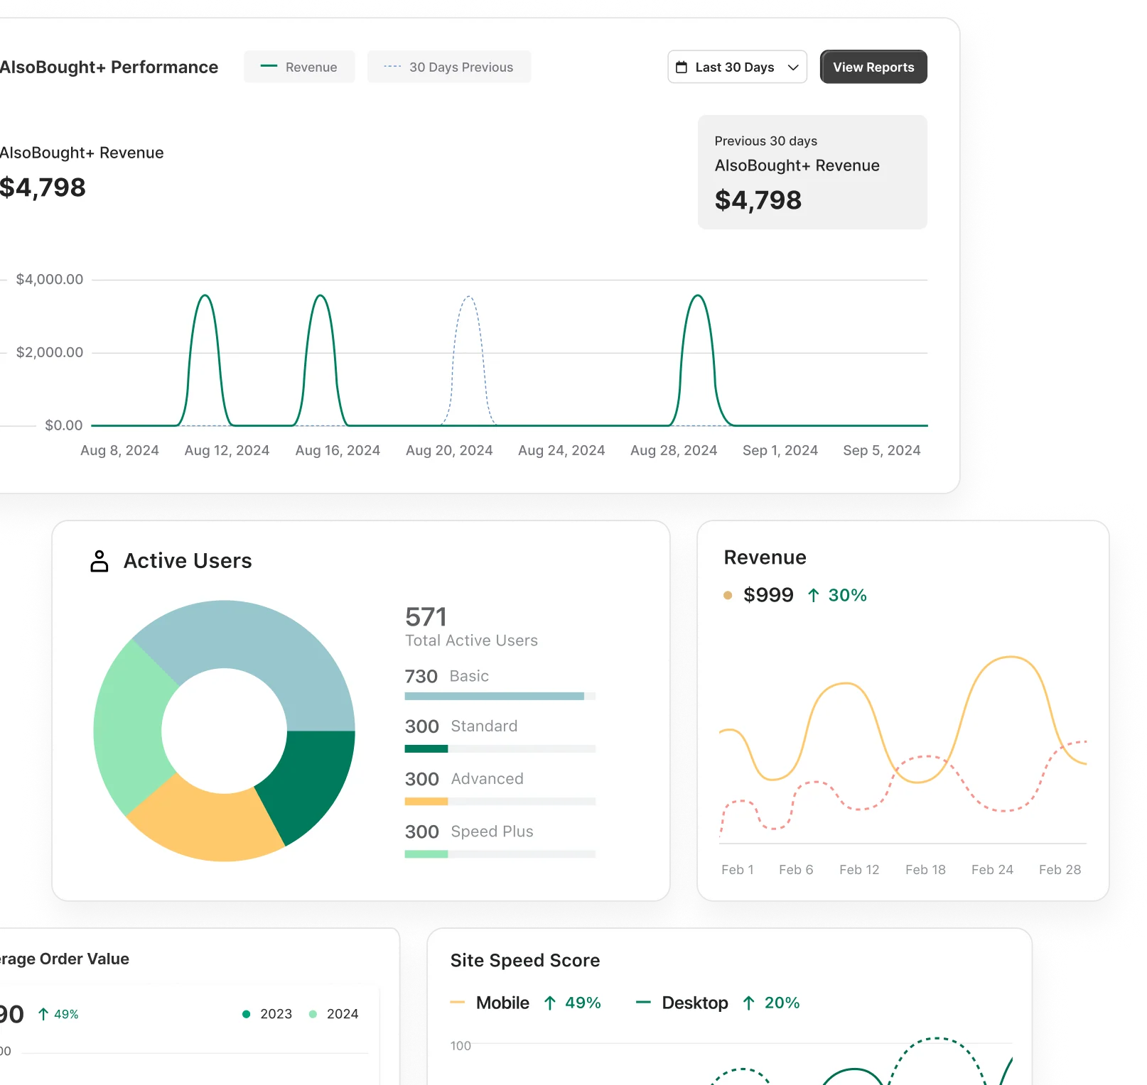Click the calendar icon in date selector
1147x1085 pixels.
(682, 67)
